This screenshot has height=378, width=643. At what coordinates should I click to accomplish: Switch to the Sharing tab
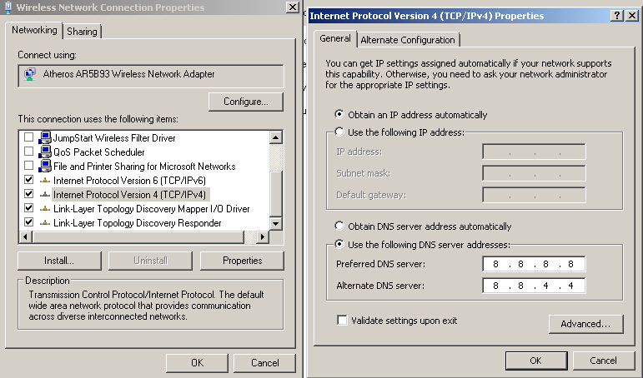point(82,32)
